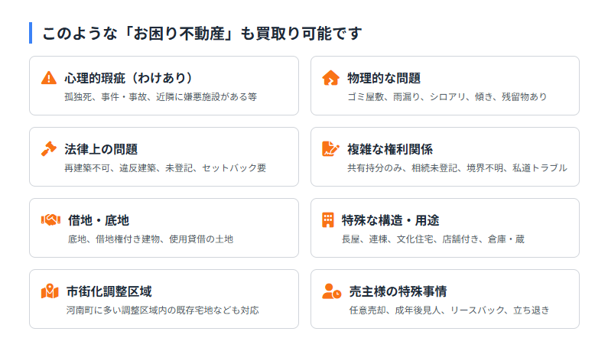Click the building icon

click(x=328, y=220)
